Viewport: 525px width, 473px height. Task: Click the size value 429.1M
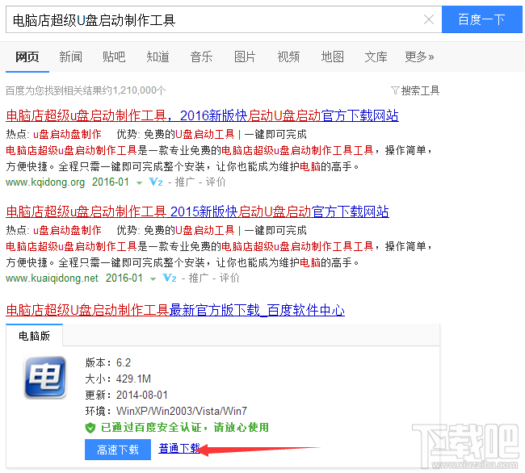133,379
